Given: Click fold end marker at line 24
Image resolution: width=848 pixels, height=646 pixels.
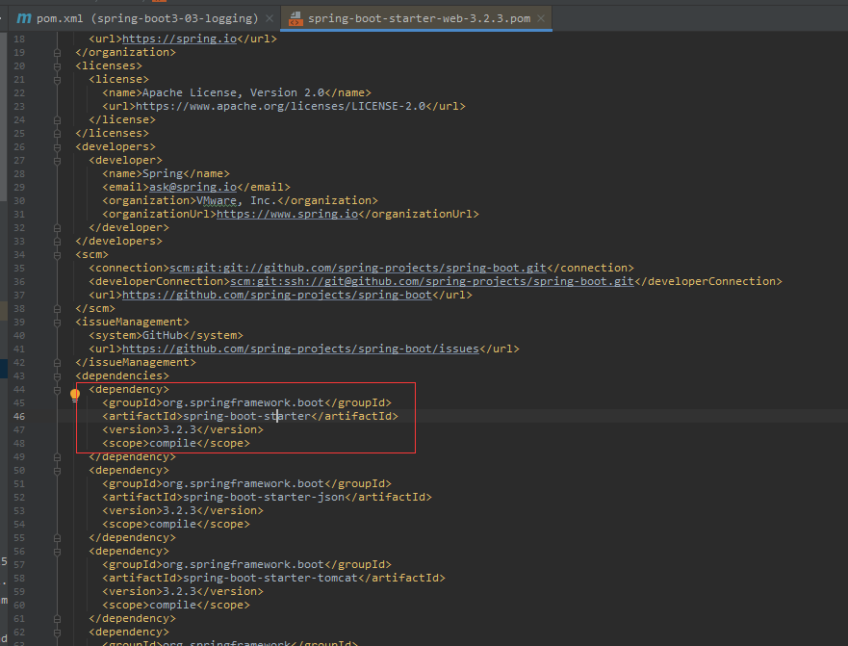Looking at the screenshot, I should (57, 120).
